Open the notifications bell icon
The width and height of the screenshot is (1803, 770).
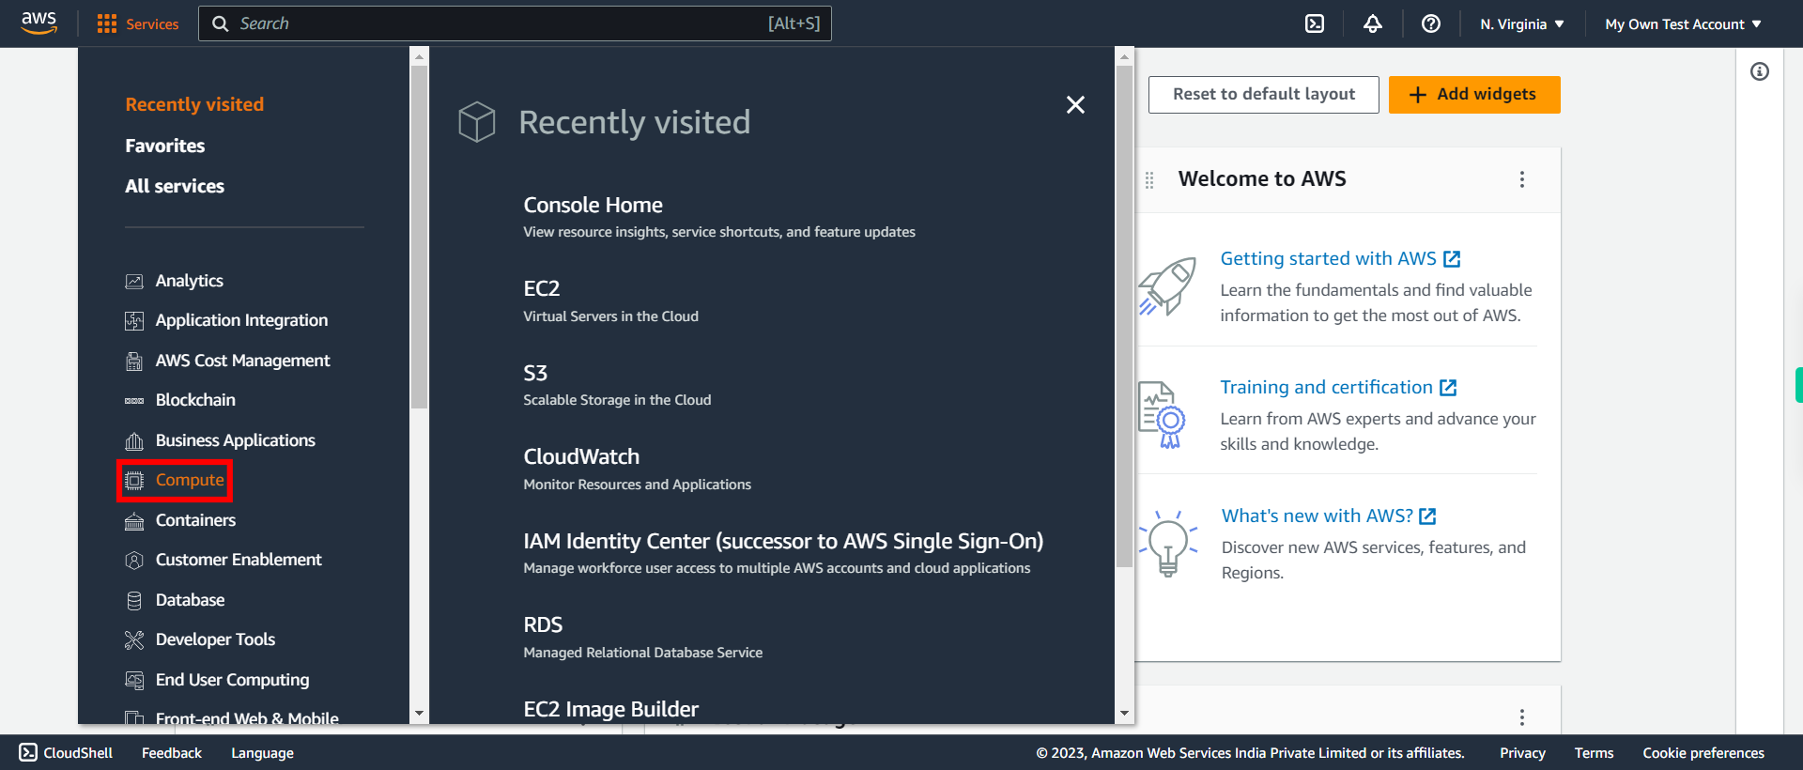(1373, 23)
